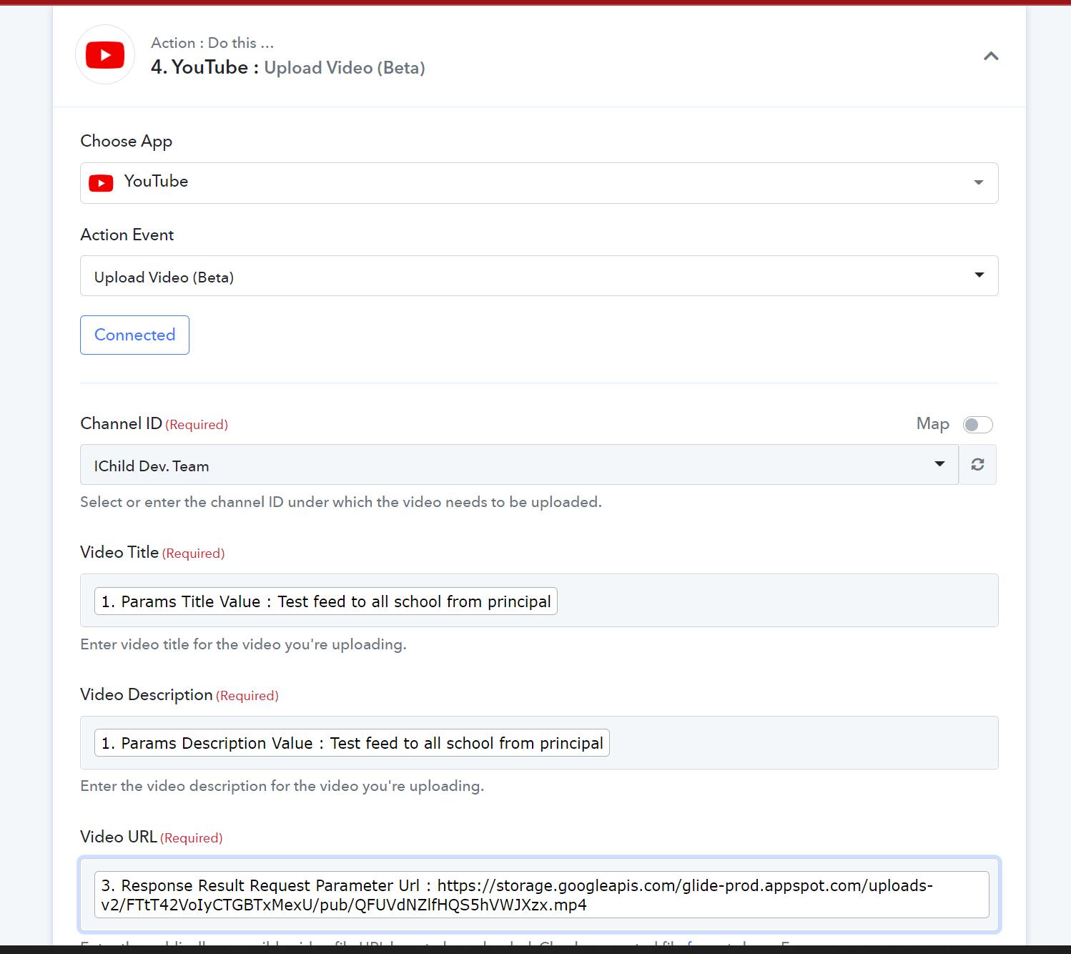Collapse the YouTube action step with chevron
Viewport: 1071px width, 954px height.
click(x=991, y=56)
